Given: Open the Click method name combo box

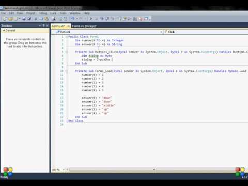Looking at the screenshot, I should [x=206, y=32].
